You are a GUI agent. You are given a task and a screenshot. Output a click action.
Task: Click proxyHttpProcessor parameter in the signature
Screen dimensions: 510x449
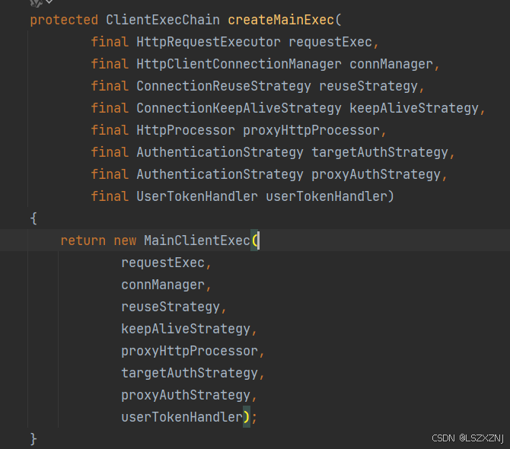[311, 131]
